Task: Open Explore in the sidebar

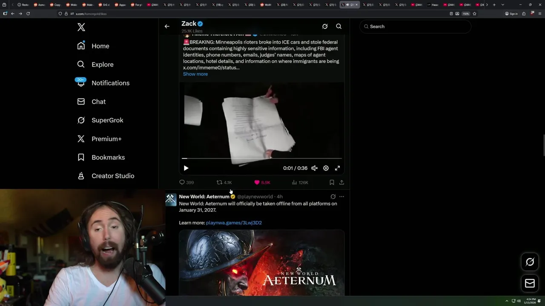Action: click(x=95, y=65)
